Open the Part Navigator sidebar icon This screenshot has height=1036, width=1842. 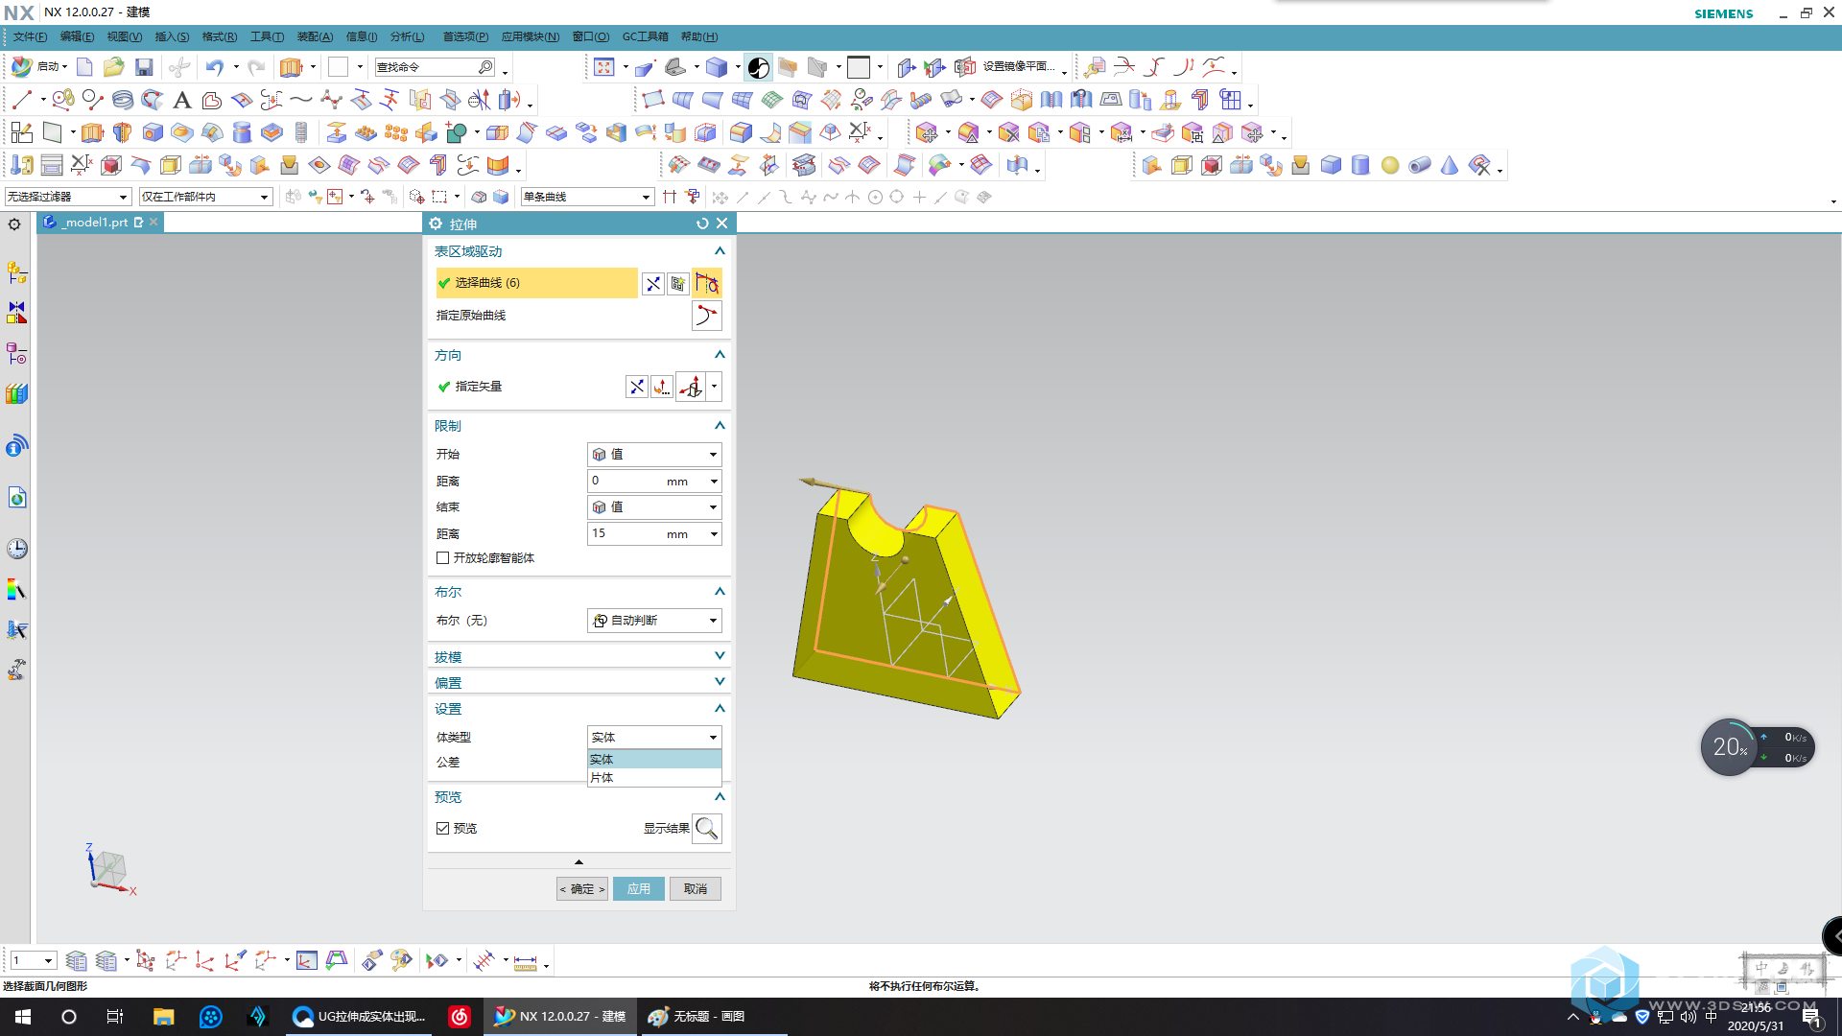click(16, 354)
